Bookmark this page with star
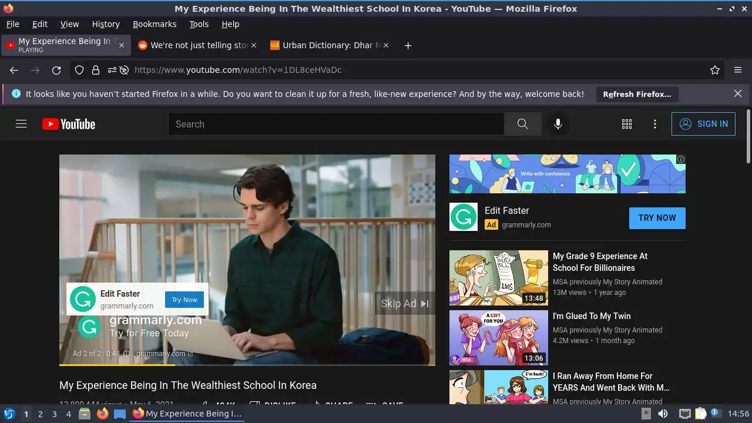This screenshot has height=423, width=752. (x=715, y=70)
